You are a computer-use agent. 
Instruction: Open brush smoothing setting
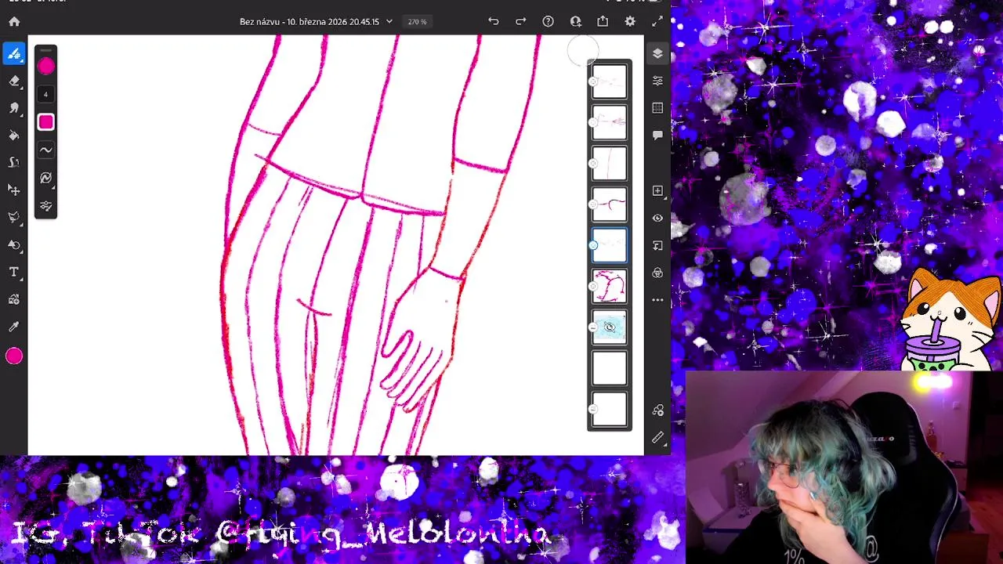(x=45, y=150)
